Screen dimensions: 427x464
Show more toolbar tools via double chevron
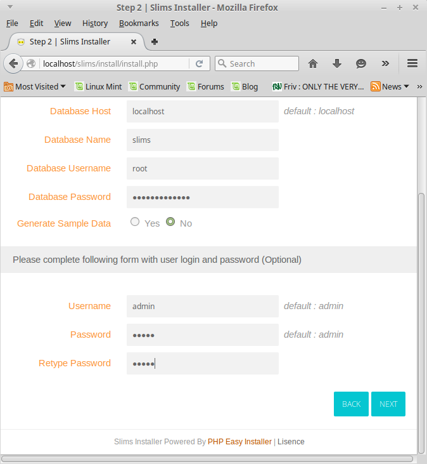[385, 63]
